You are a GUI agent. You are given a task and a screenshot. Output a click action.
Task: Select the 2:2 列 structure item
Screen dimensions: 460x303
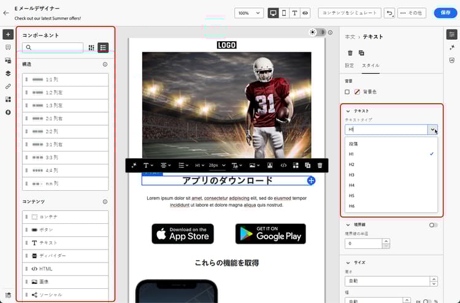(x=65, y=131)
